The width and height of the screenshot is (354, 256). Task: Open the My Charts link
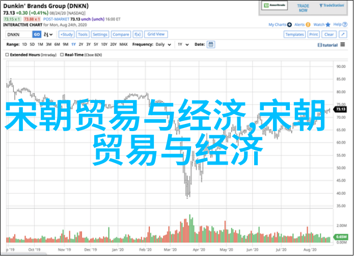coord(277,24)
